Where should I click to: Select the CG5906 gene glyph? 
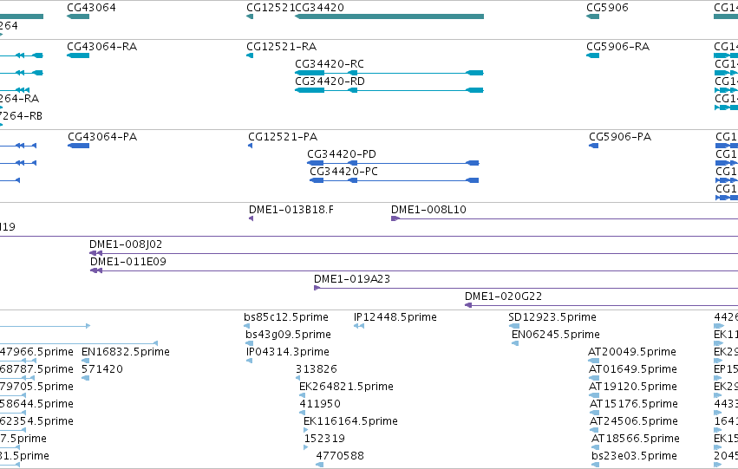592,16
